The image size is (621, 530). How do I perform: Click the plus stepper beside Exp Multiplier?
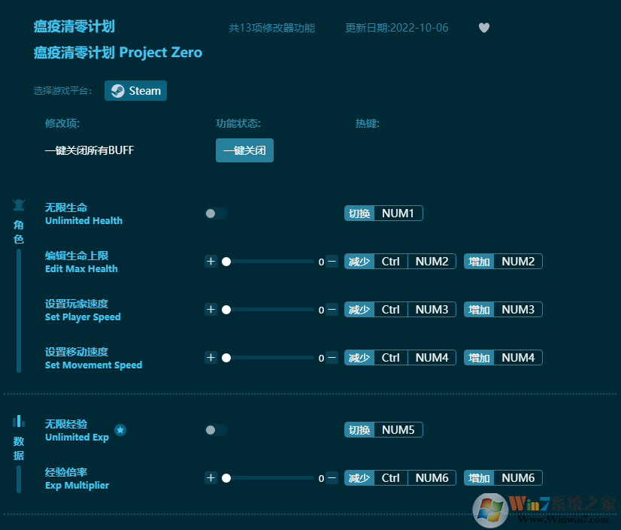tap(211, 477)
